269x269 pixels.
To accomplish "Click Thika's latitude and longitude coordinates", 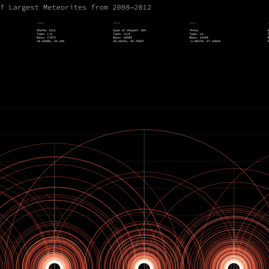I will (x=205, y=41).
